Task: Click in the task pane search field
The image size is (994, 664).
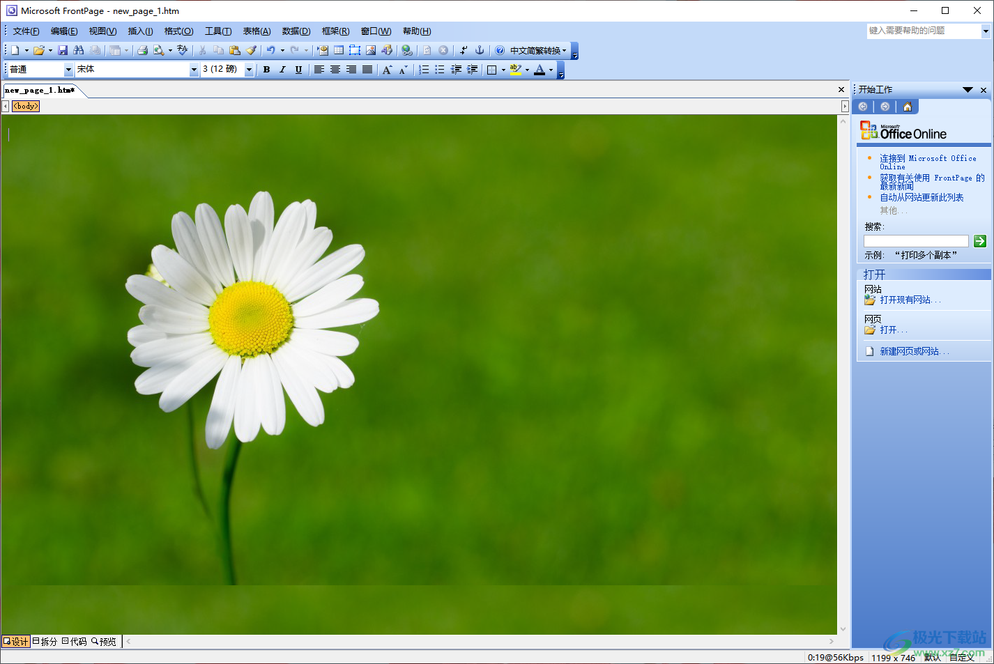Action: click(916, 241)
